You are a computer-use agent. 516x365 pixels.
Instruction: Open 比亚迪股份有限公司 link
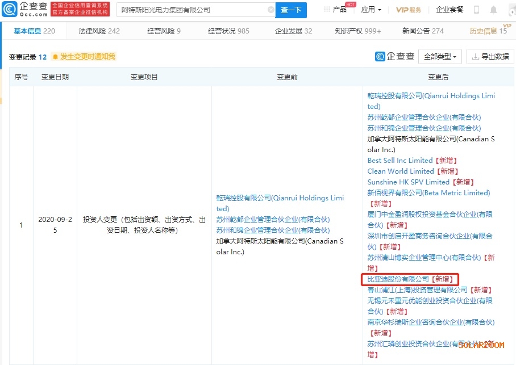(398, 279)
